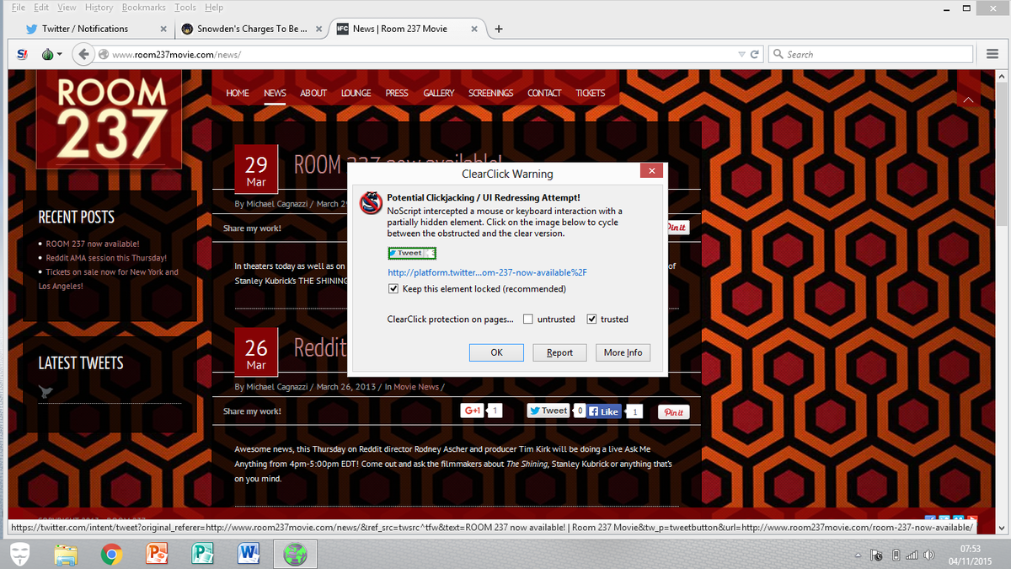1011x569 pixels.
Task: Reload the page with the refresh icon
Action: 755,54
